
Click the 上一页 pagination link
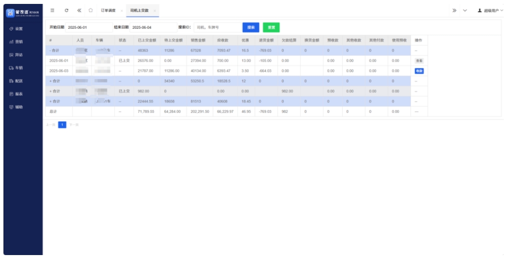tap(50, 125)
